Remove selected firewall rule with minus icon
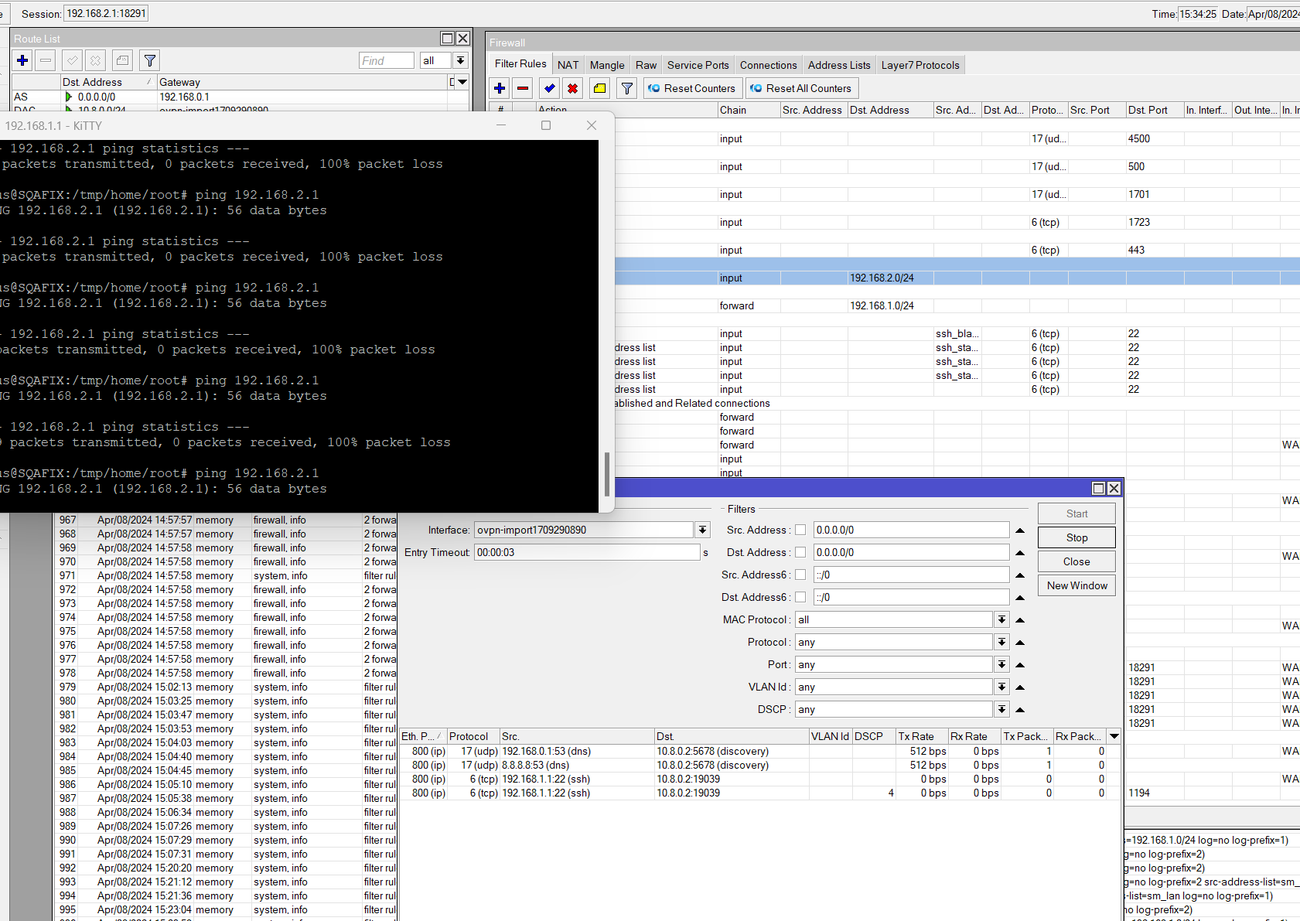This screenshot has height=921, width=1300. tap(523, 88)
